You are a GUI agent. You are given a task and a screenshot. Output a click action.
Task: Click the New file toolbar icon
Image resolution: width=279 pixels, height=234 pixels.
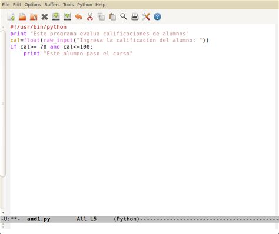(x=11, y=17)
